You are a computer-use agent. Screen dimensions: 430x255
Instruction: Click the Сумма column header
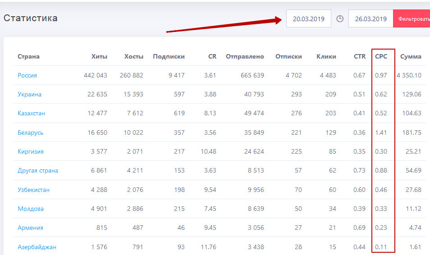(411, 56)
